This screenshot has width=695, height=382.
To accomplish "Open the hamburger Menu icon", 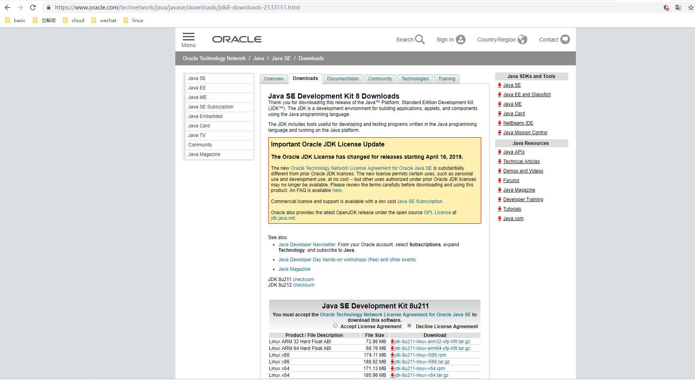I will pyautogui.click(x=188, y=36).
